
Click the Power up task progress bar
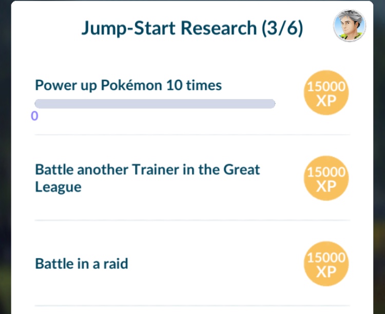155,104
